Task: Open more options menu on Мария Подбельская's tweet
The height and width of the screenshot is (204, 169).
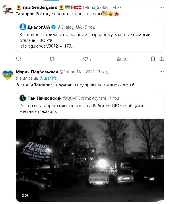Action: [162, 72]
